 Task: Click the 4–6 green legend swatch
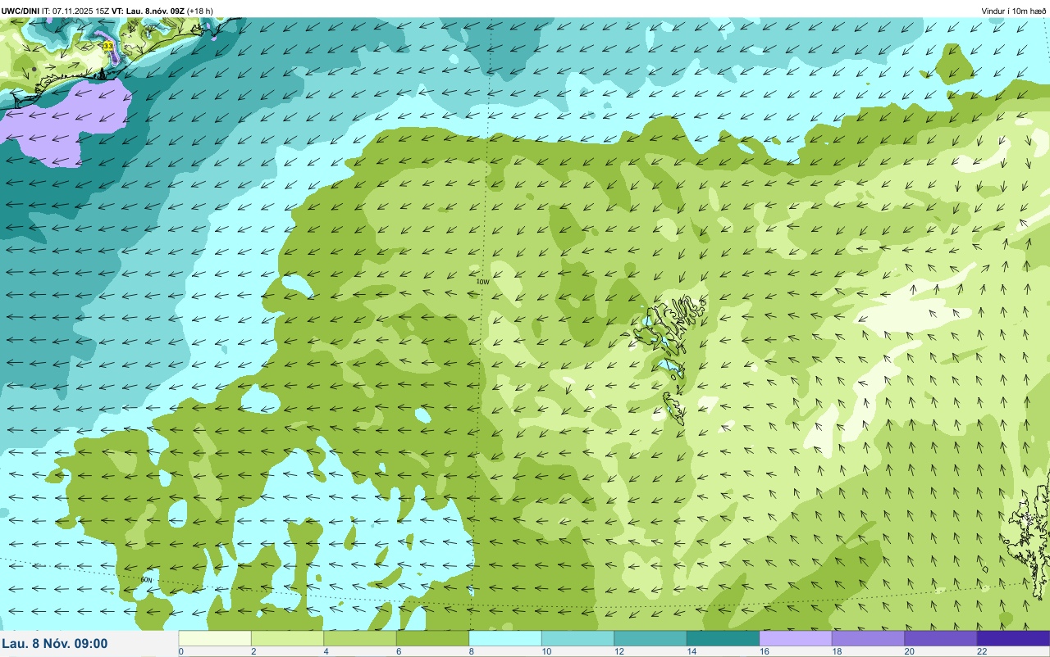click(x=360, y=638)
